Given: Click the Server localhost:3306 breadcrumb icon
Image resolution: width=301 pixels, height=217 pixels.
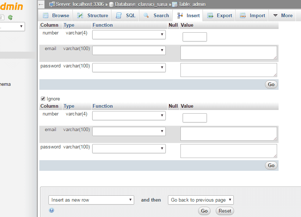Looking at the screenshot, I should click(x=52, y=4).
